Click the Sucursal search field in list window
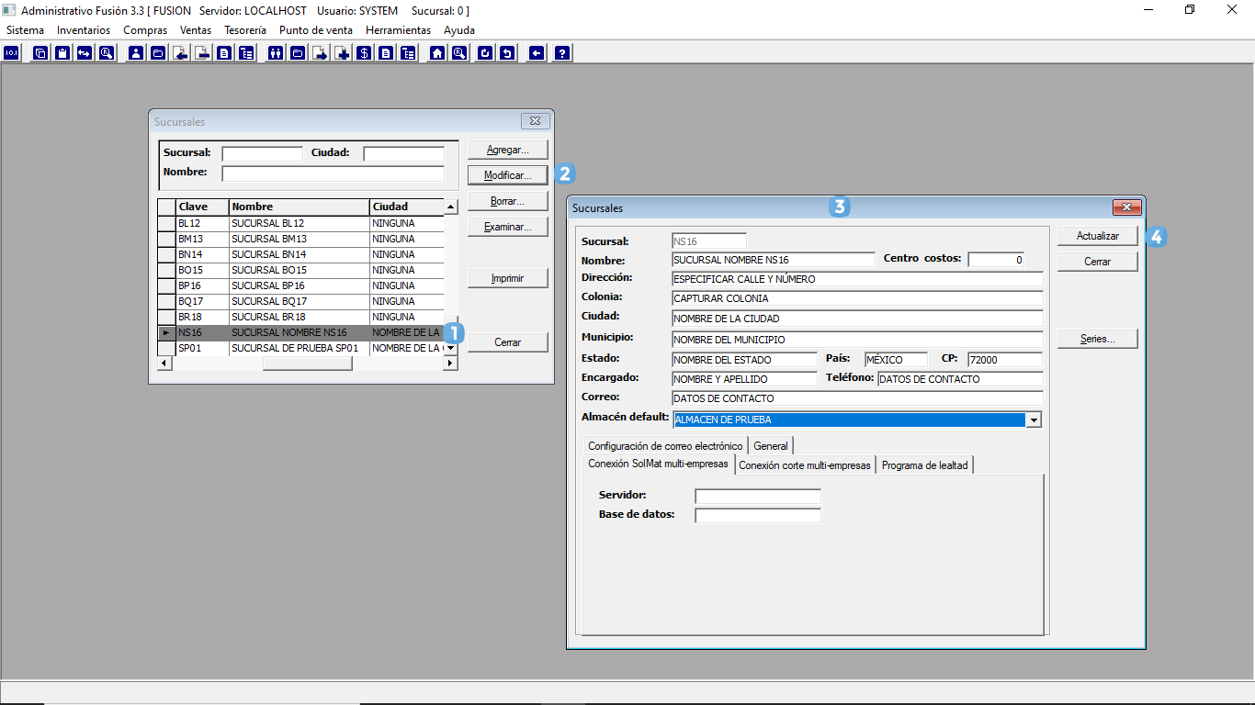The width and height of the screenshot is (1255, 705). click(x=262, y=153)
